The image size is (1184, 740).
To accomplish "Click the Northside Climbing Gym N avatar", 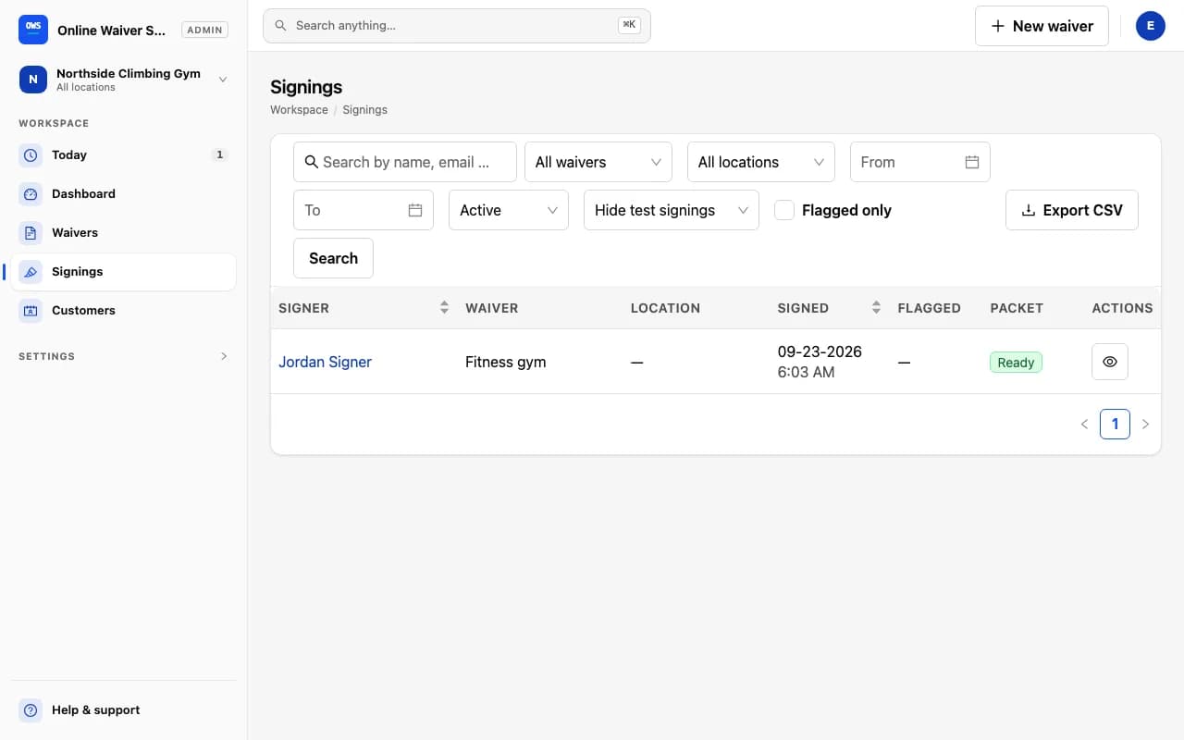I will tap(33, 80).
